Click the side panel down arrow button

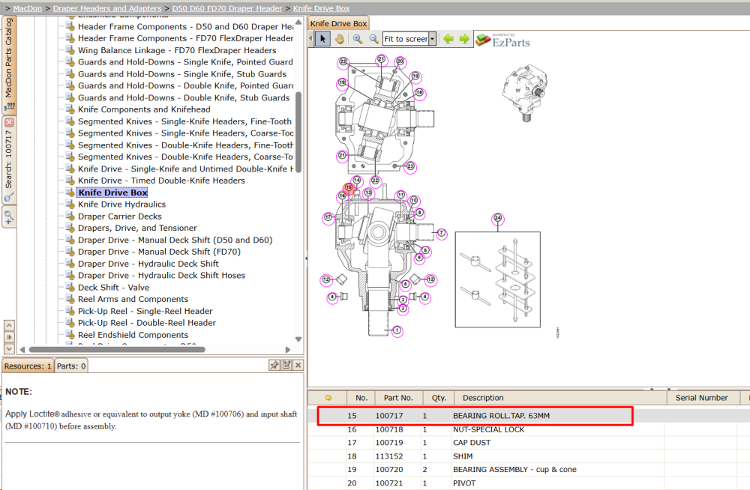[x=9, y=349]
